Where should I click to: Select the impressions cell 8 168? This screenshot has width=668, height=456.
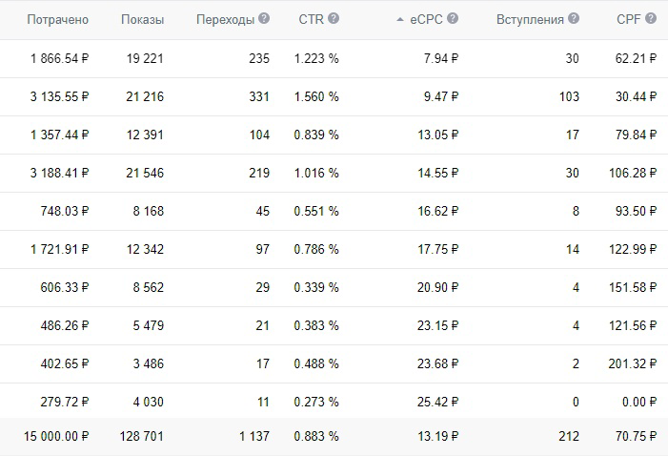149,211
